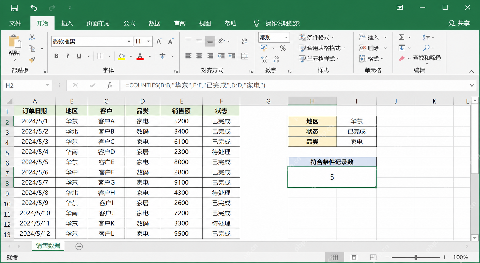Click the Clear eraser icon
Screen dimensions: 480x263
(x=401, y=59)
